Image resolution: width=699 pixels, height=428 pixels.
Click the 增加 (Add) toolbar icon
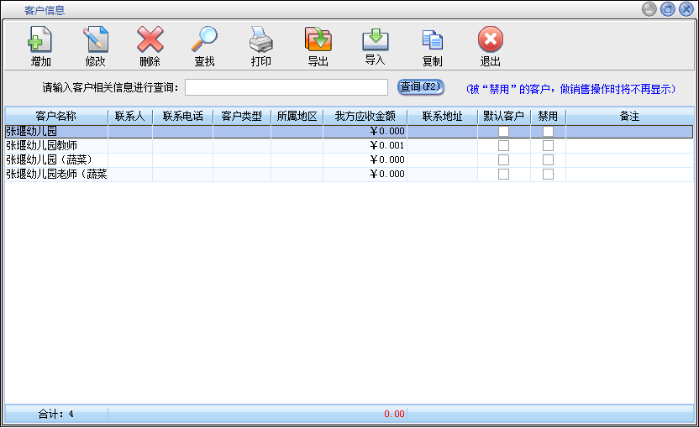pyautogui.click(x=40, y=40)
